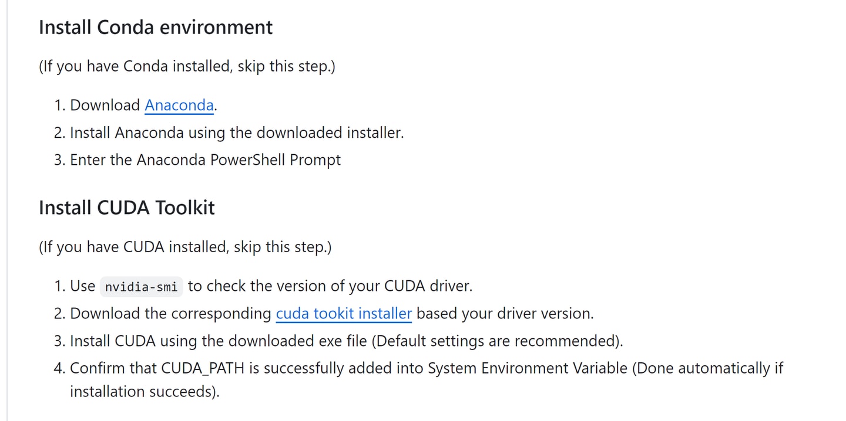Screen dimensions: 846x421
Task: Click "Done automatically if" text
Action: click(707, 369)
